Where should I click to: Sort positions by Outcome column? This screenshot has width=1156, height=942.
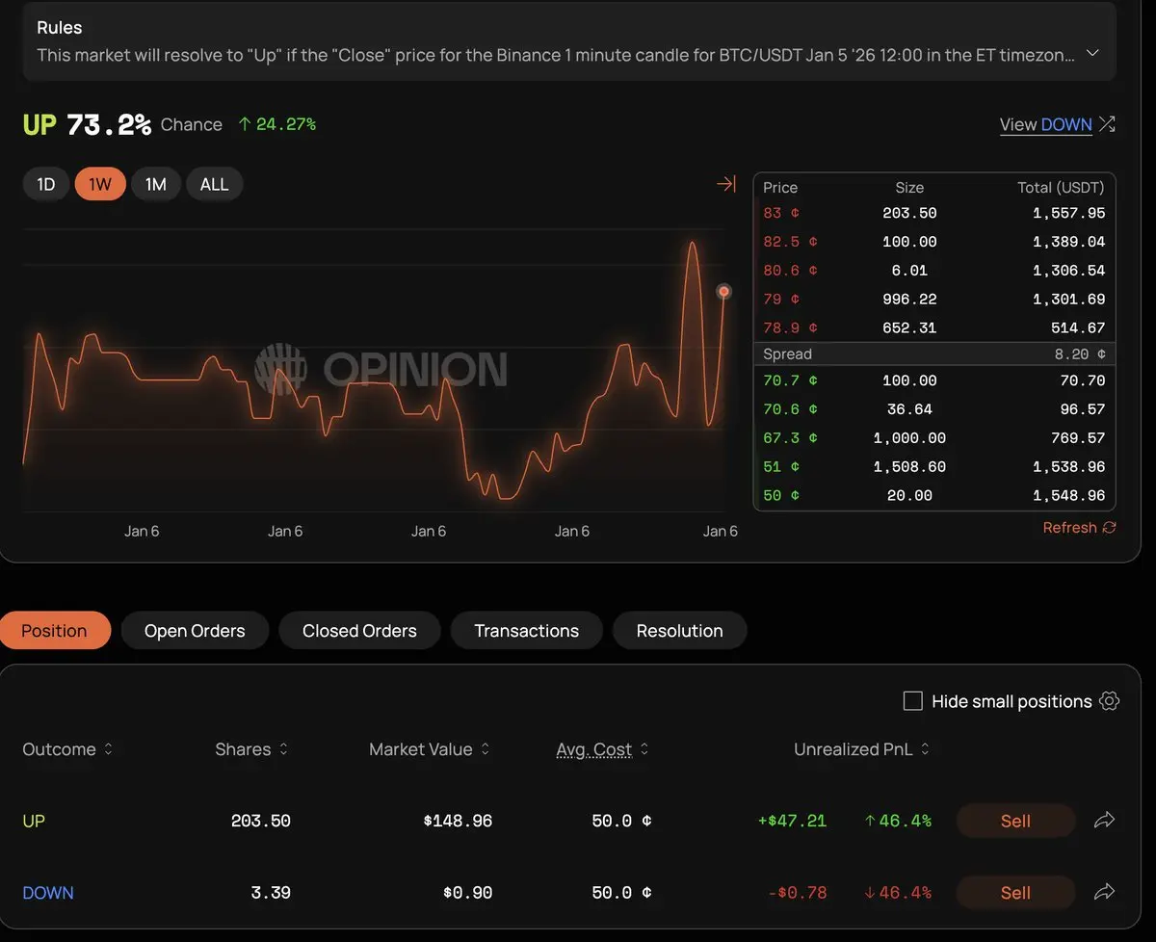pyautogui.click(x=67, y=749)
